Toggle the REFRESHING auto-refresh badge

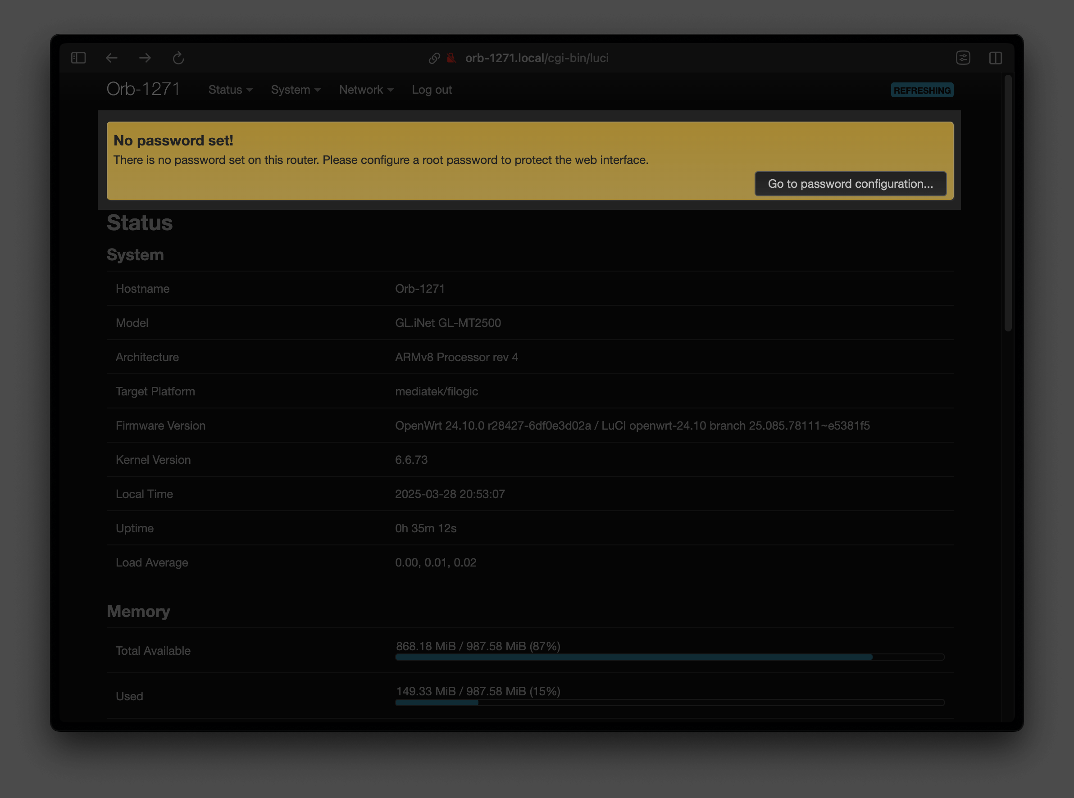coord(921,90)
